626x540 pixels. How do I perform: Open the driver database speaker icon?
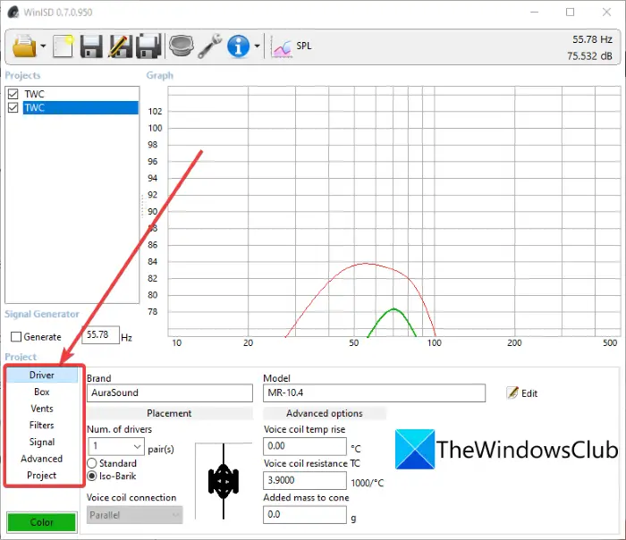point(181,46)
